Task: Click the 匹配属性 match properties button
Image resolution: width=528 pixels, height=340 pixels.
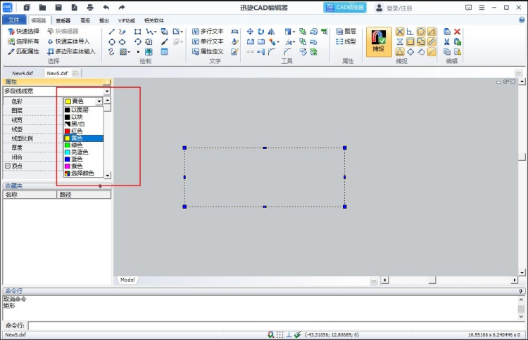Action: pos(23,51)
